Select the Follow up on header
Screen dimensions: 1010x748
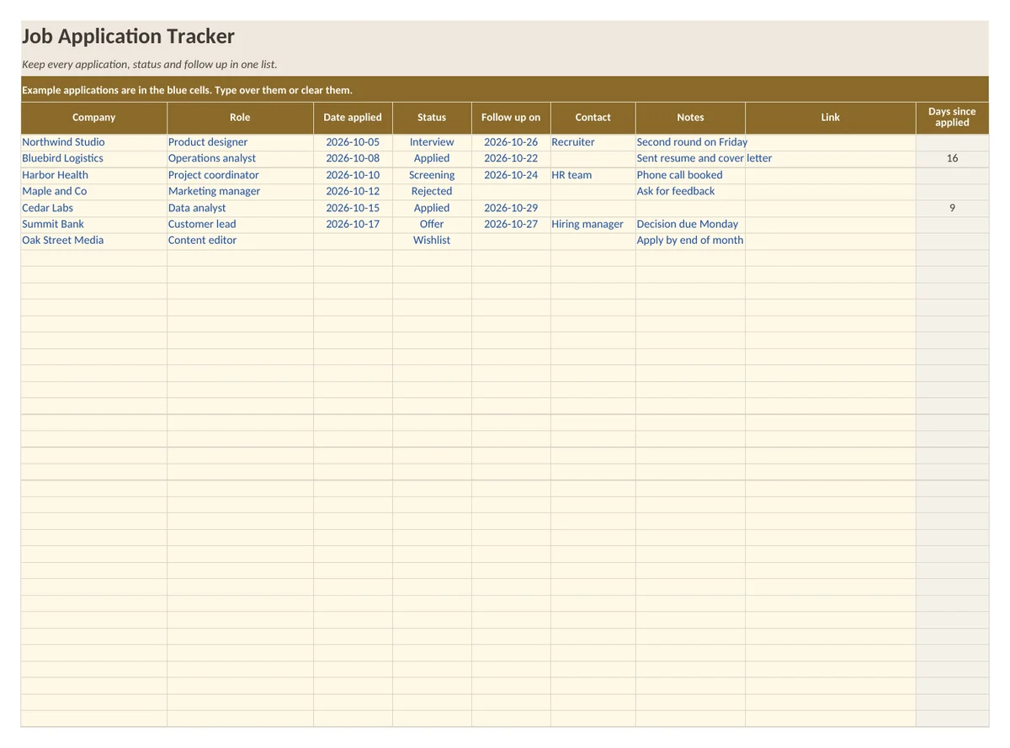click(x=511, y=118)
